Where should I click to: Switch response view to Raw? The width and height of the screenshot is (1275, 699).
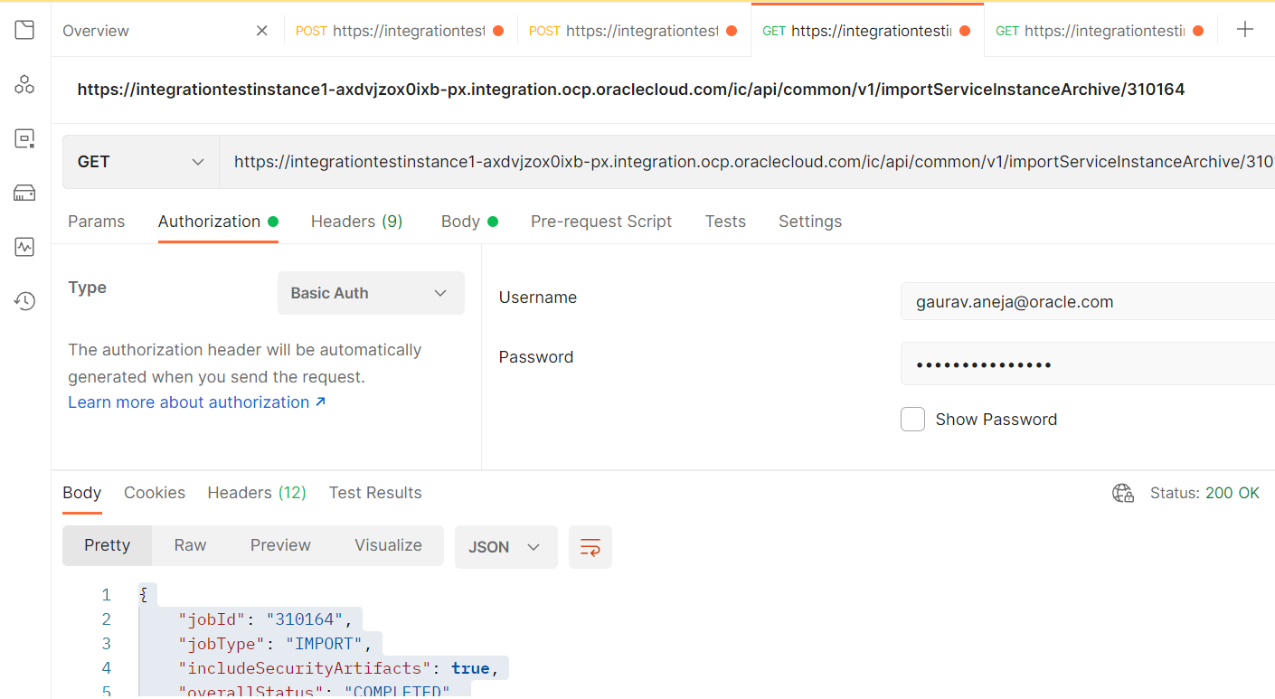click(189, 544)
